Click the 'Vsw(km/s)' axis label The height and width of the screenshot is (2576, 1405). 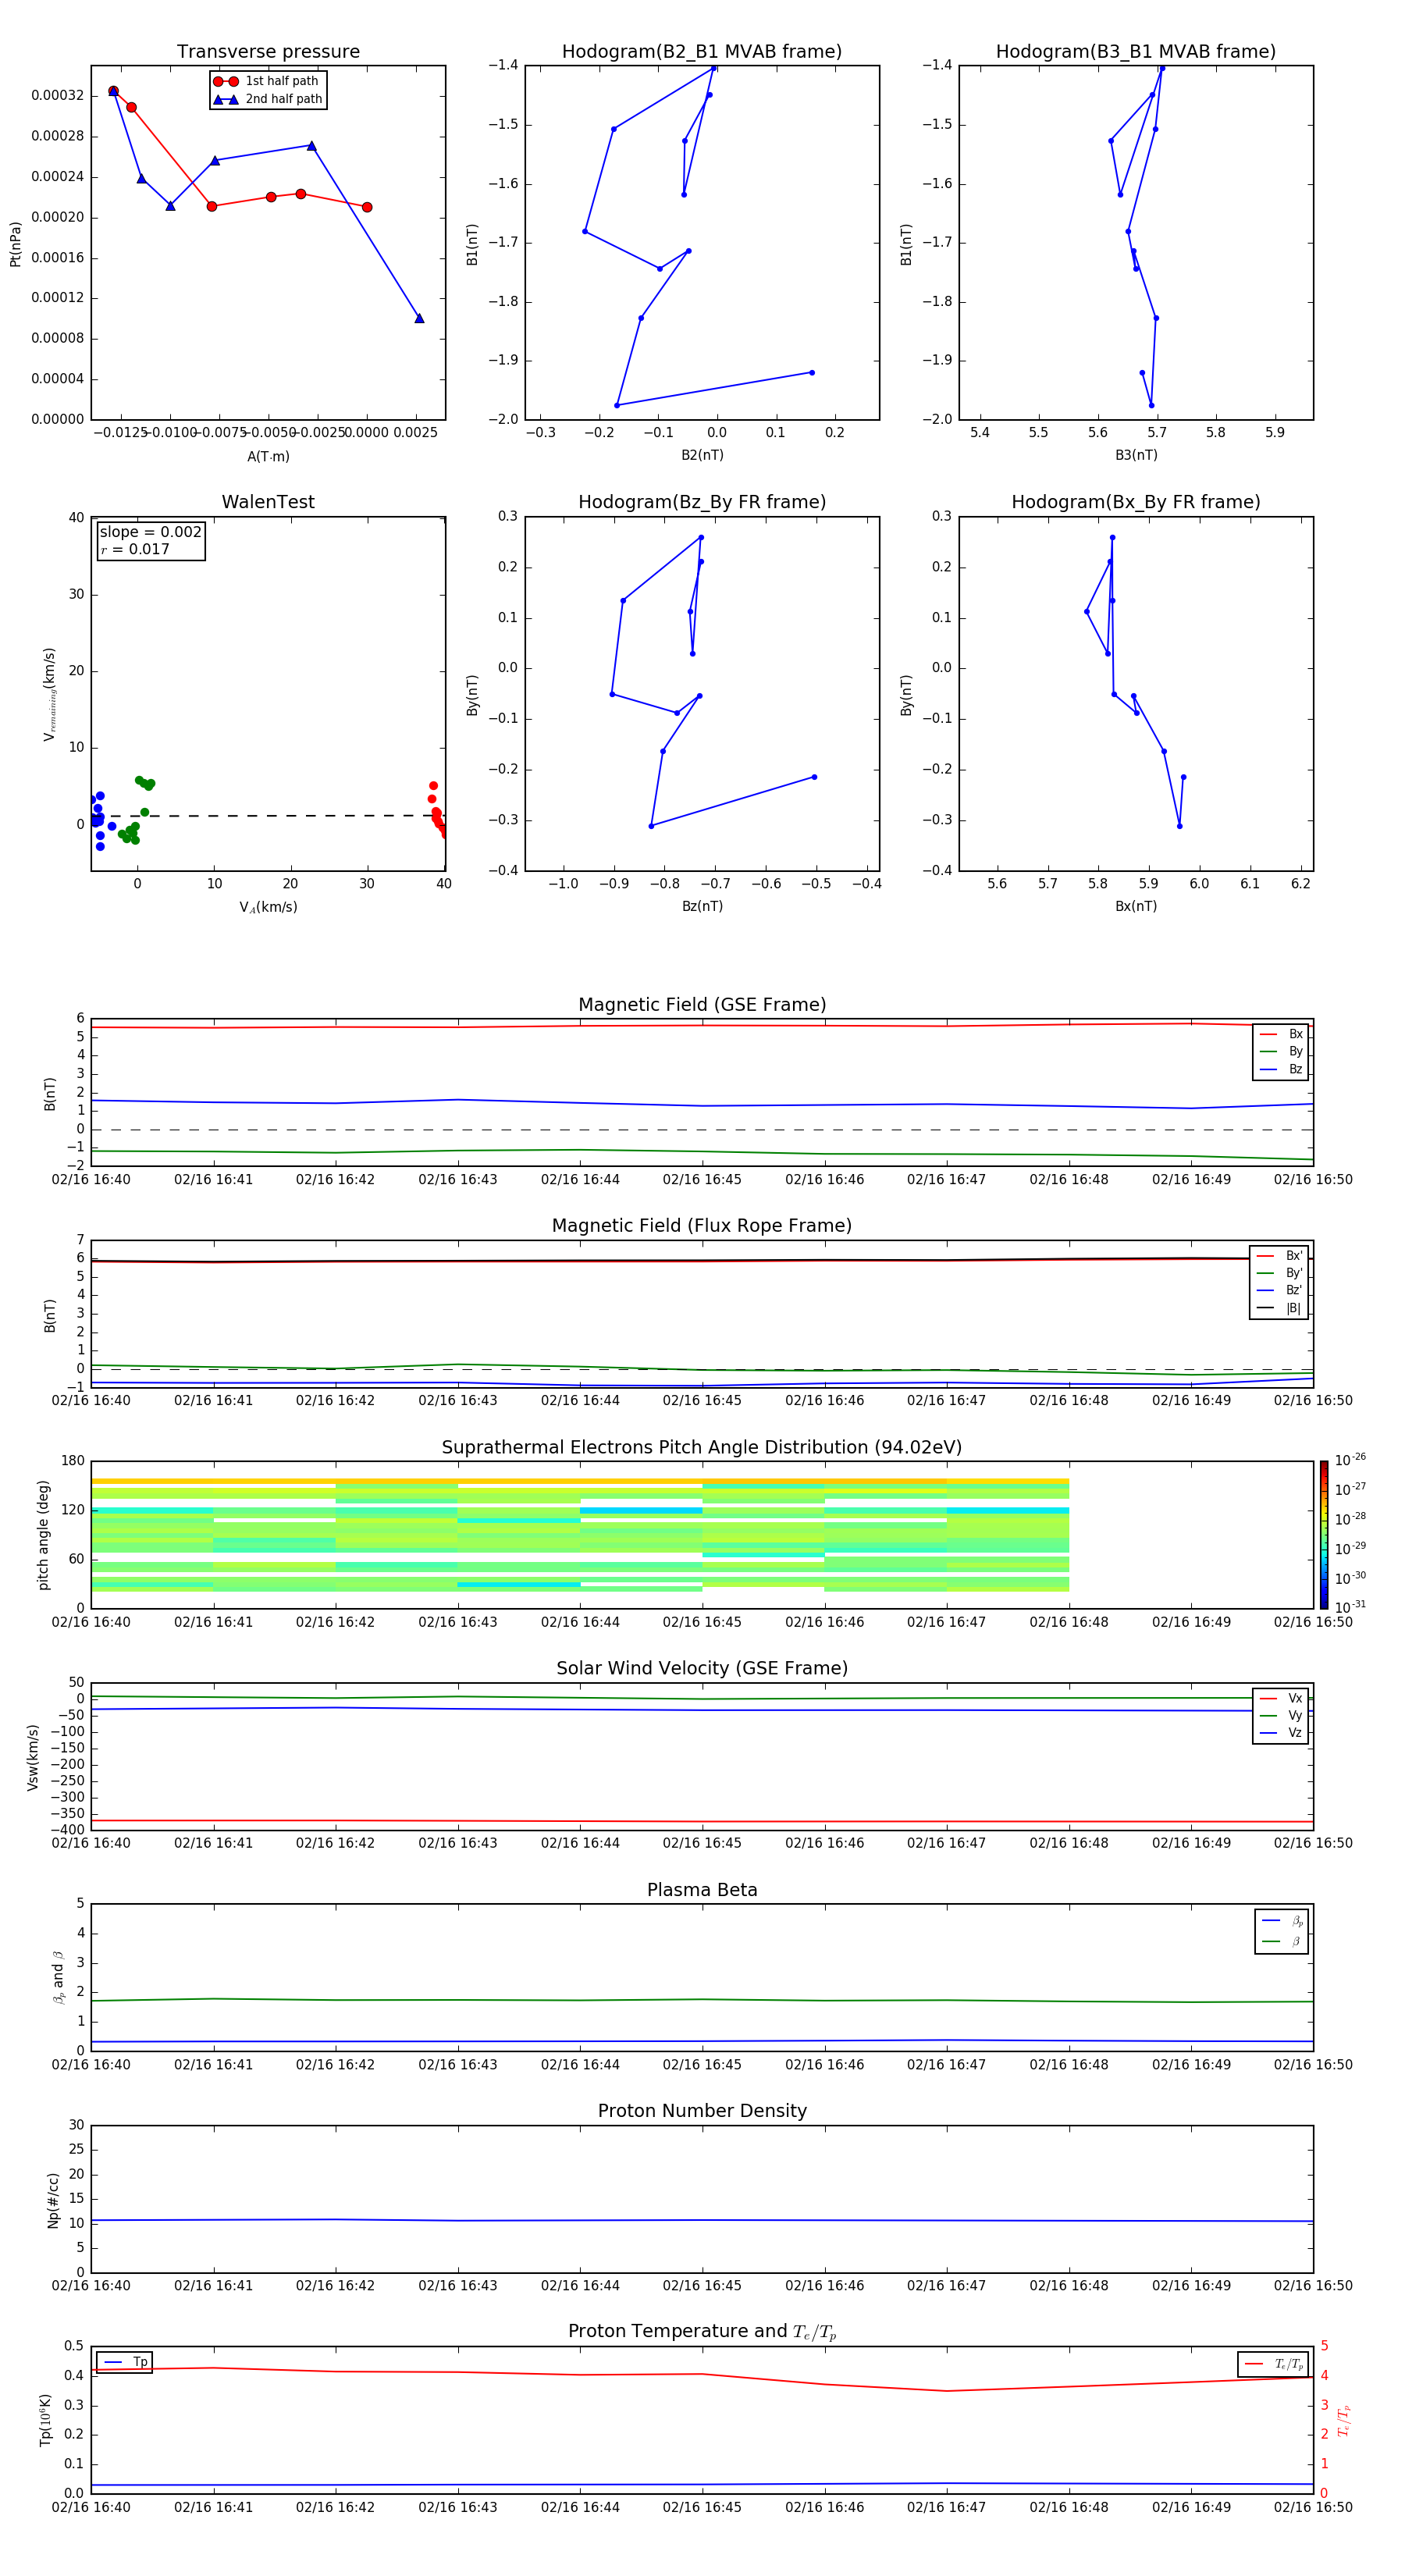point(32,1757)
